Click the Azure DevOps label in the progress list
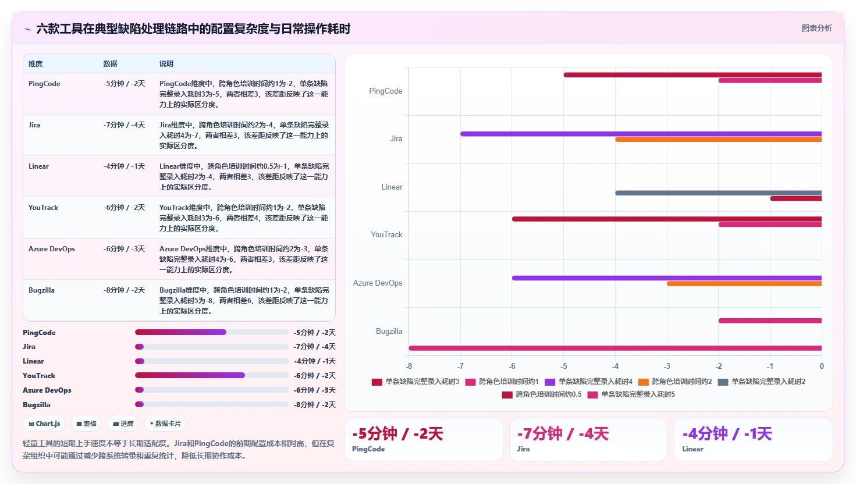856x484 pixels. [47, 390]
